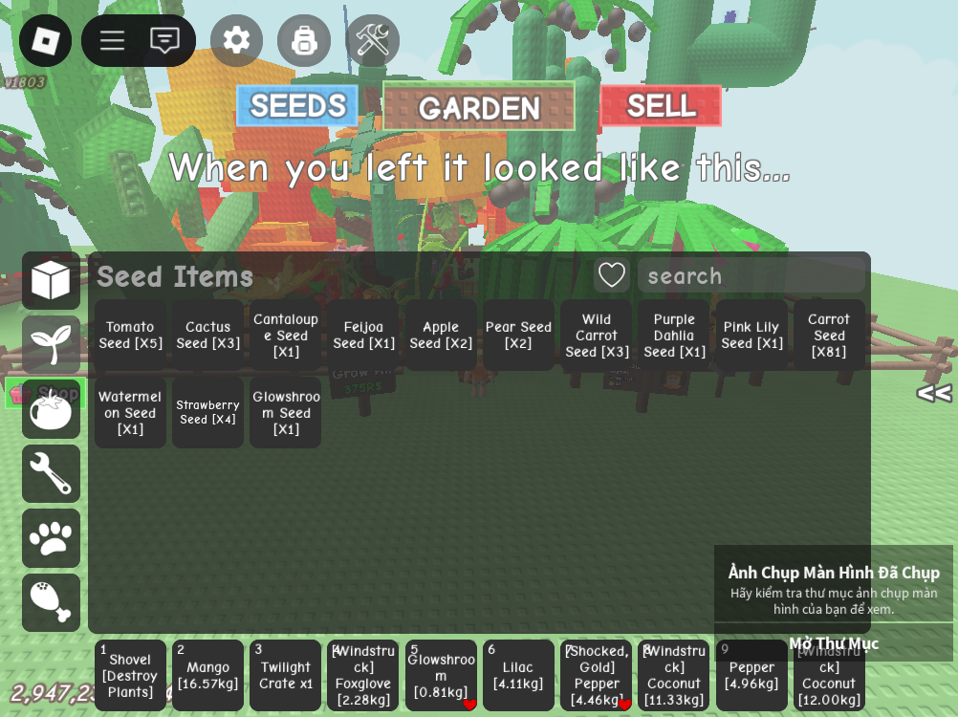Select the tomato fruit category
The height and width of the screenshot is (717, 958).
tap(51, 410)
